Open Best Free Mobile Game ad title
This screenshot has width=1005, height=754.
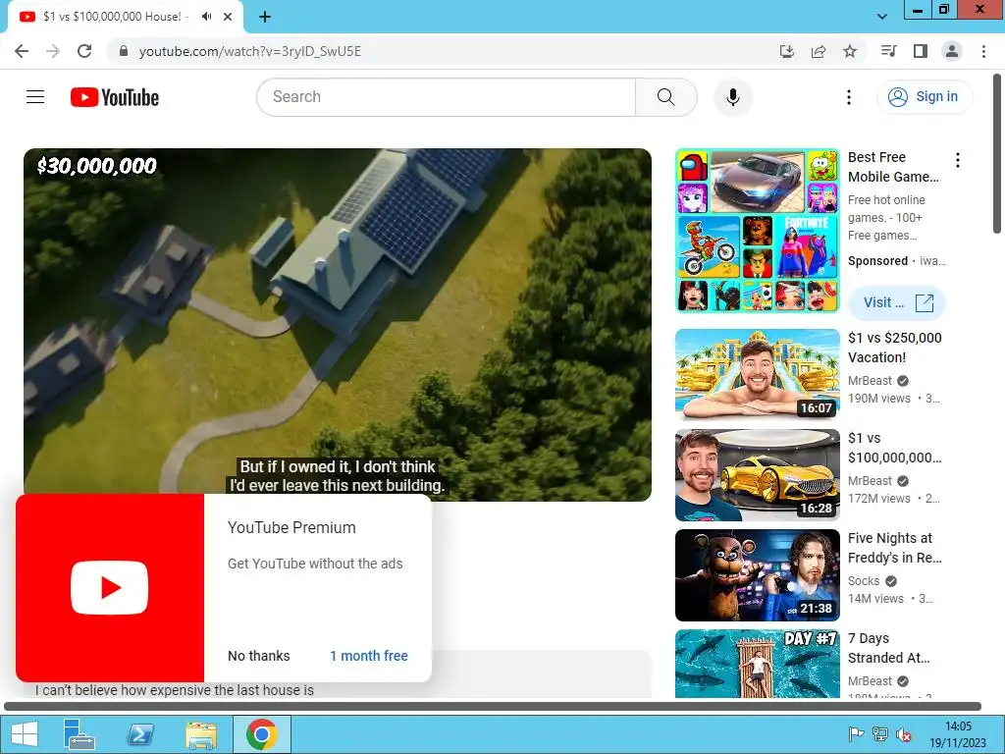(x=893, y=167)
